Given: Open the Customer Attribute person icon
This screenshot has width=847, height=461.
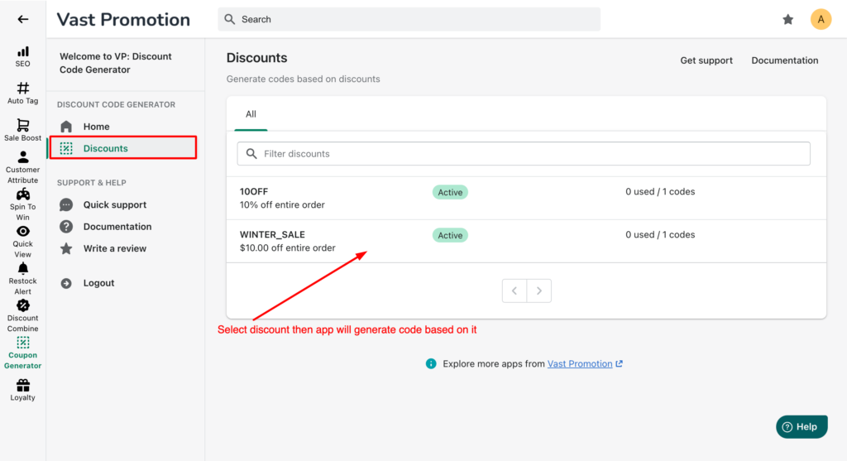Looking at the screenshot, I should point(22,157).
